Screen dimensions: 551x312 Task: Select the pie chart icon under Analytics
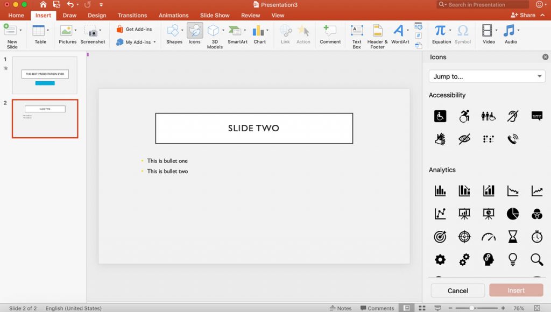tap(512, 214)
